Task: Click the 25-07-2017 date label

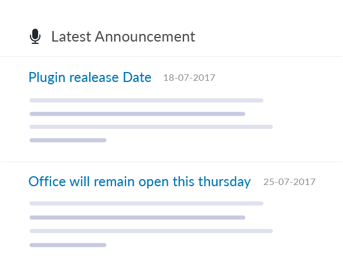Action: click(x=289, y=182)
